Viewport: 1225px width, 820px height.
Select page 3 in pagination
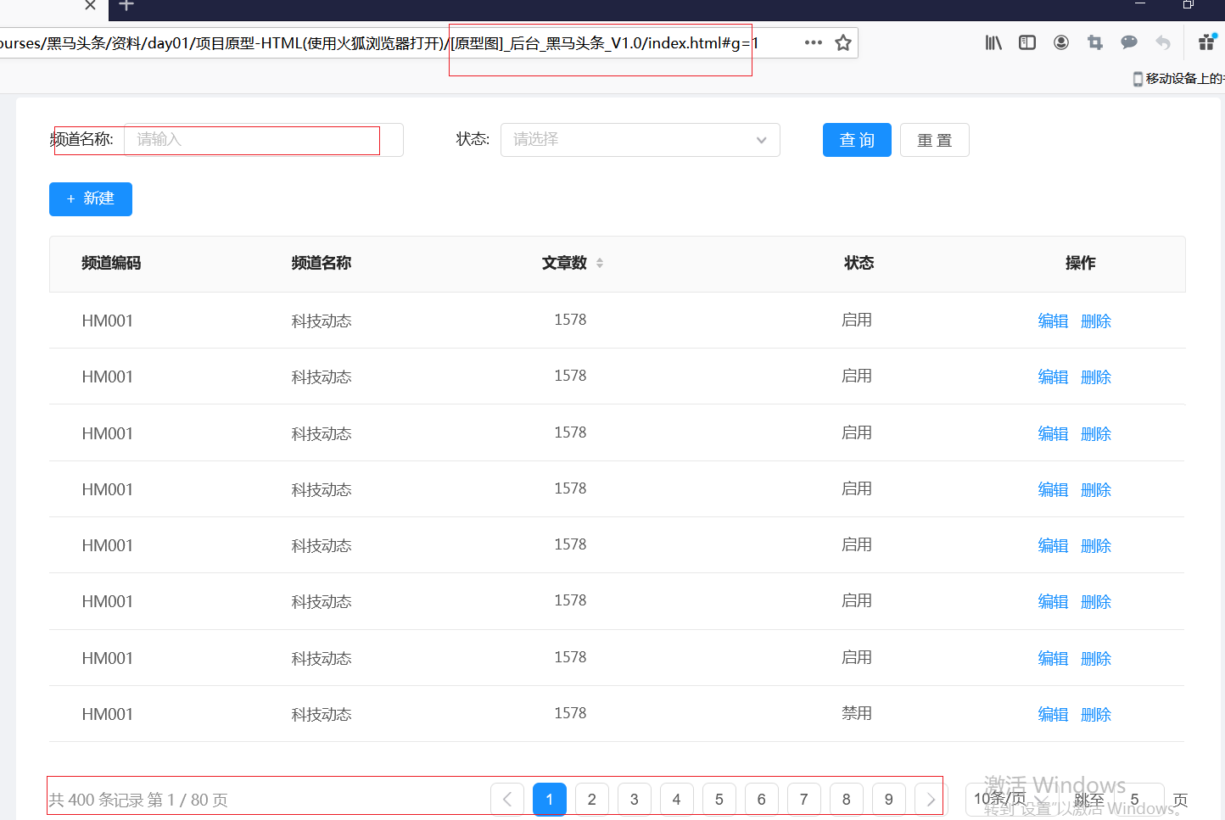point(635,800)
